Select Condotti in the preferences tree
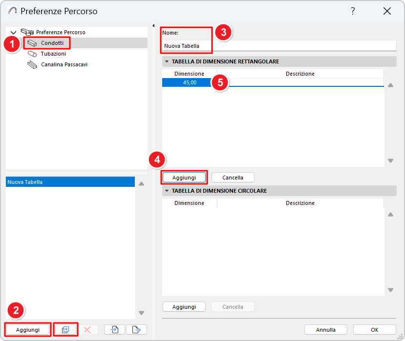Image resolution: width=405 pixels, height=341 pixels. [x=52, y=43]
